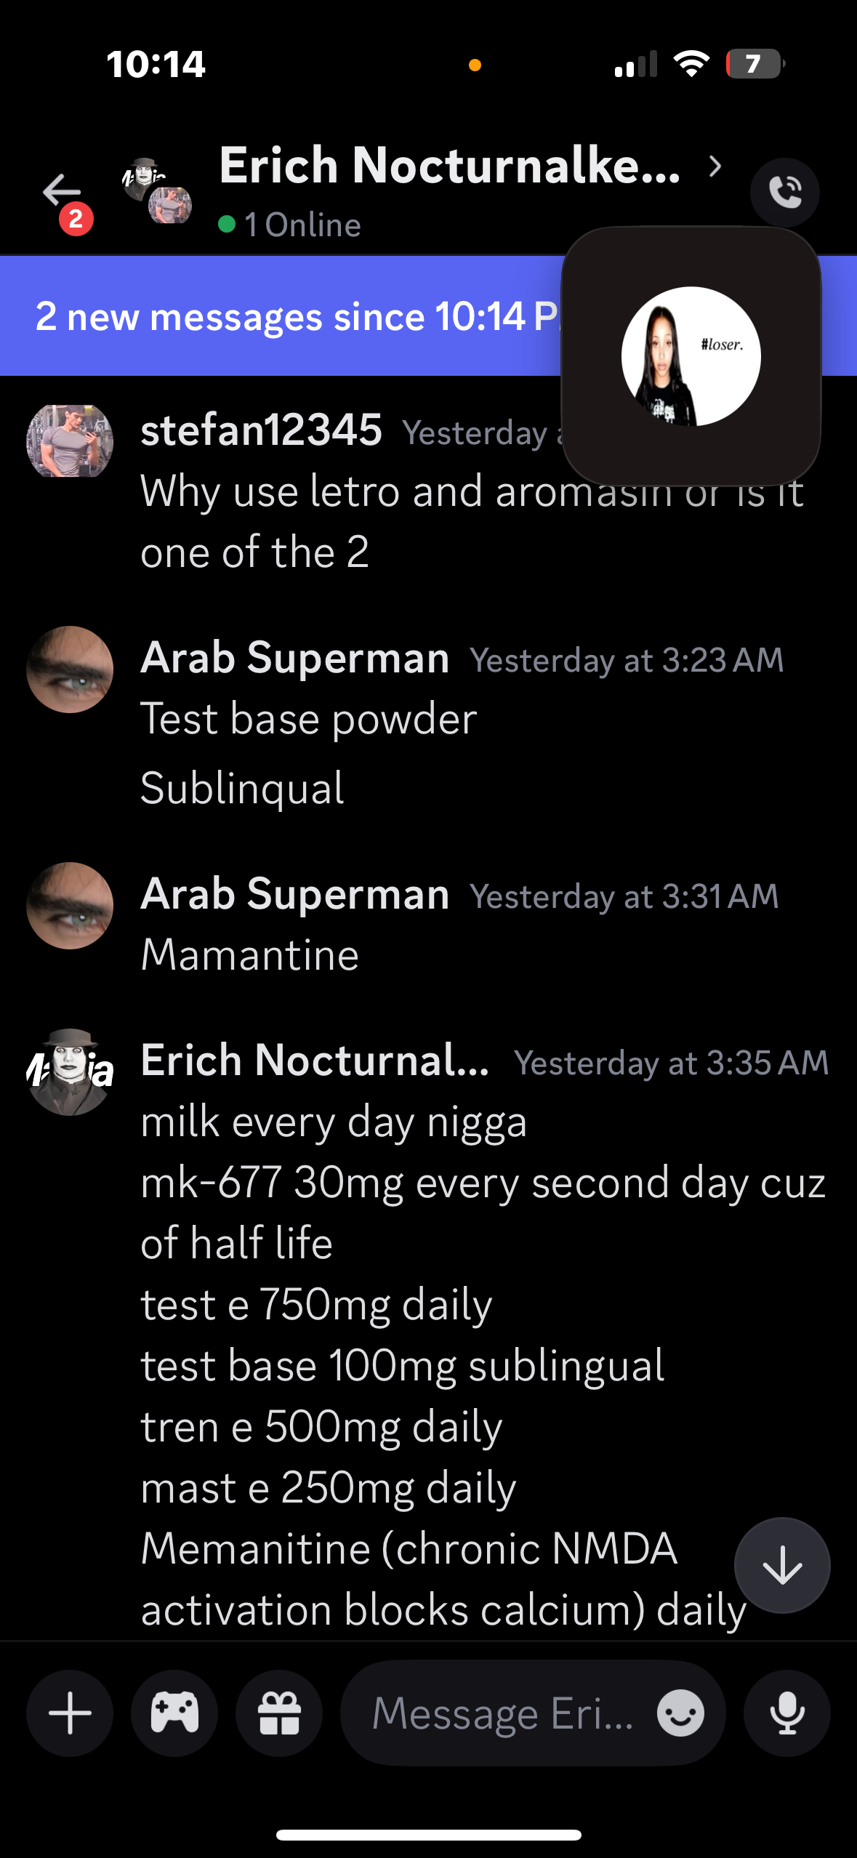Jump to latest messages with down arrow
857x1858 pixels.
point(782,1565)
